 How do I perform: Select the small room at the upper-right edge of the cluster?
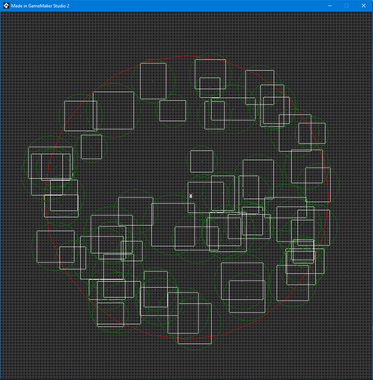tap(312, 133)
